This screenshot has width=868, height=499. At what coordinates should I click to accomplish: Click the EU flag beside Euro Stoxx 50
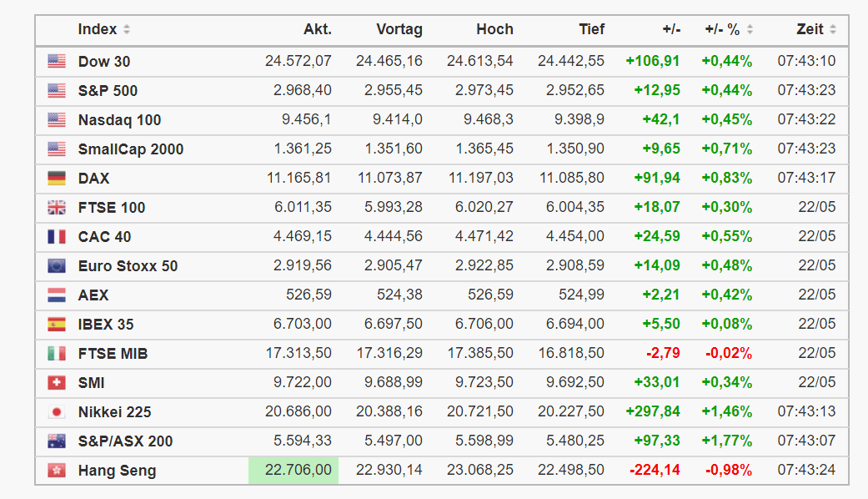tap(57, 265)
